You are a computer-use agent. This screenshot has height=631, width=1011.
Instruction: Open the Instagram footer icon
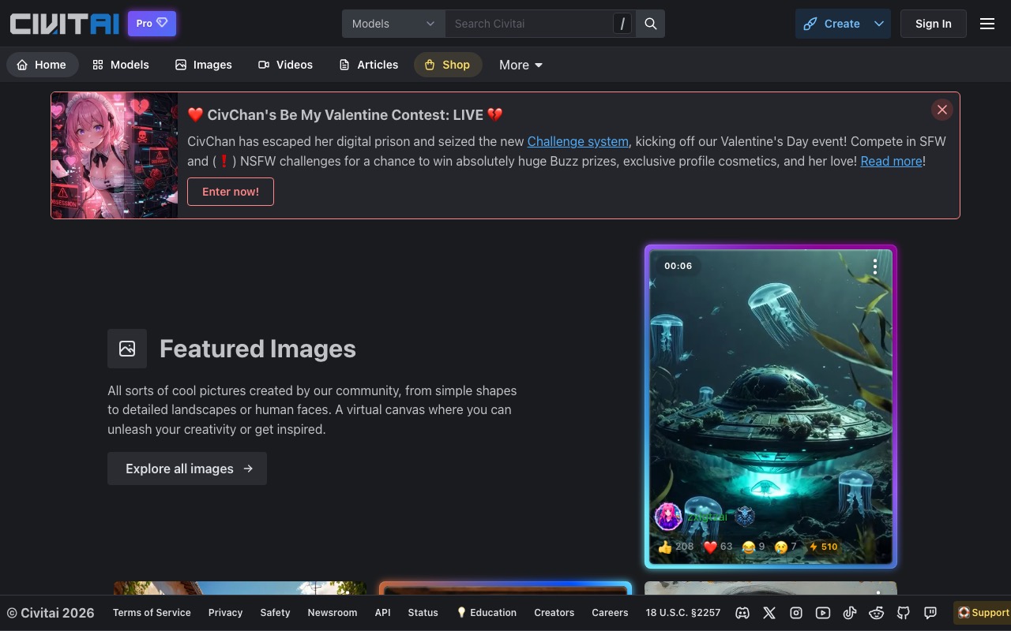point(796,613)
